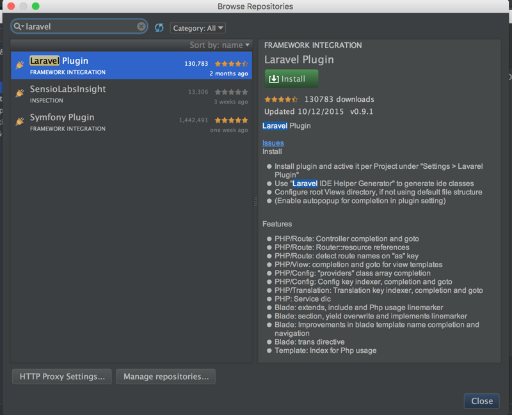Click the INSPECTION category label
The width and height of the screenshot is (512, 415).
tap(46, 100)
